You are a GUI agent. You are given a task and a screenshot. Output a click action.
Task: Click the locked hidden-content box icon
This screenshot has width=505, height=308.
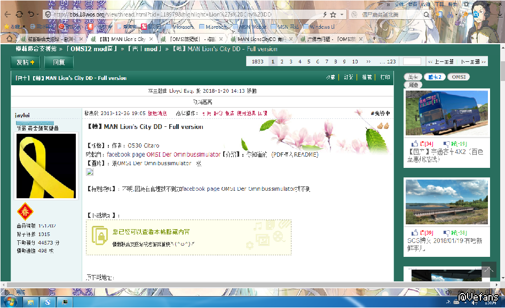click(100, 236)
